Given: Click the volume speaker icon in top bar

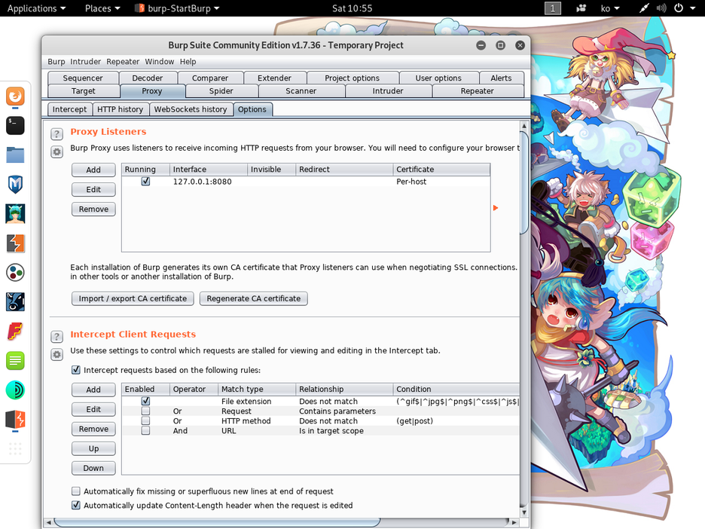Looking at the screenshot, I should [x=661, y=8].
